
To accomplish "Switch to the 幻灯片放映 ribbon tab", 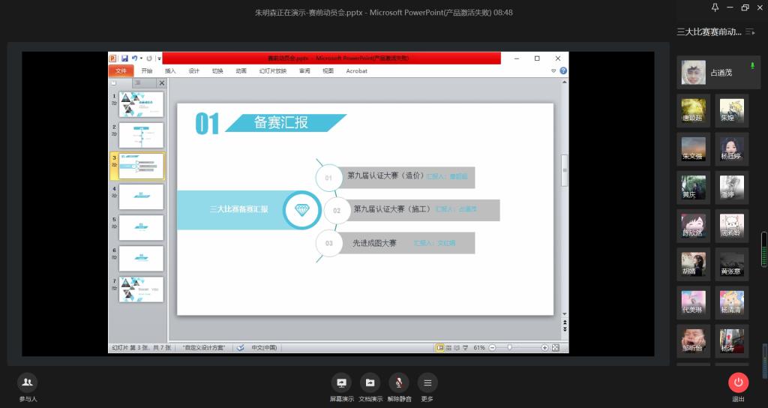I will coord(272,70).
